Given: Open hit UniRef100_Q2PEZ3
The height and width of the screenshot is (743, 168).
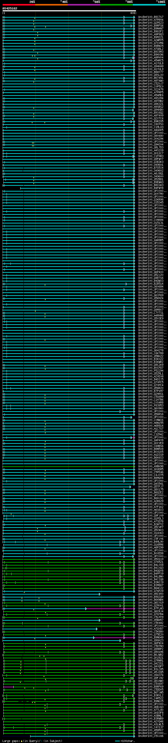Looking at the screenshot, I should pos(151,23).
